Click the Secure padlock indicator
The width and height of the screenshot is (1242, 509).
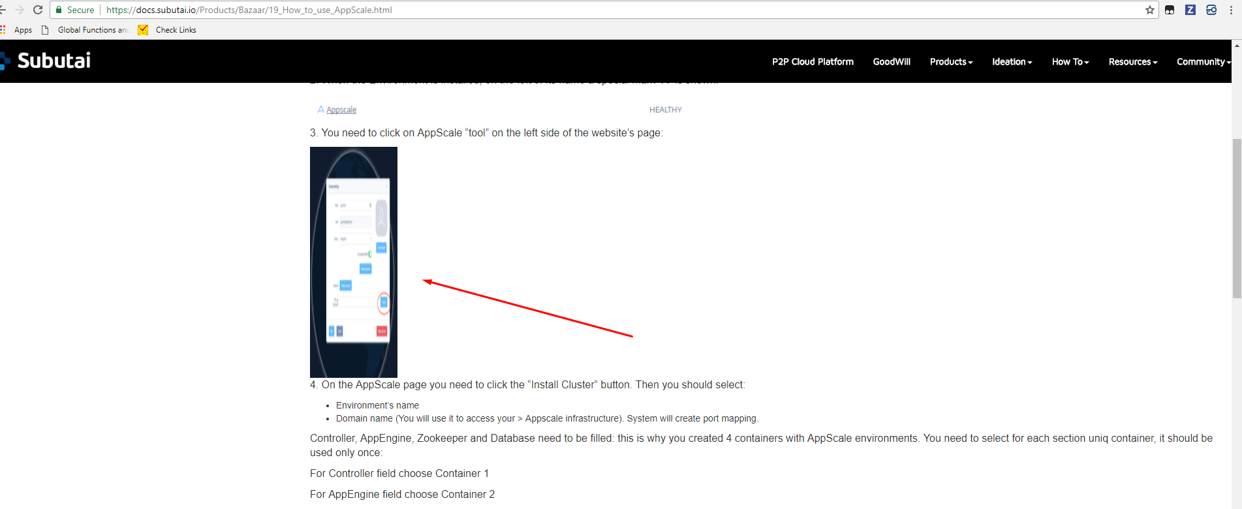(x=75, y=10)
